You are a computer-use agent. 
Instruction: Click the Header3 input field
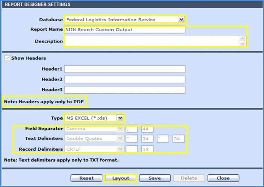click(125, 90)
